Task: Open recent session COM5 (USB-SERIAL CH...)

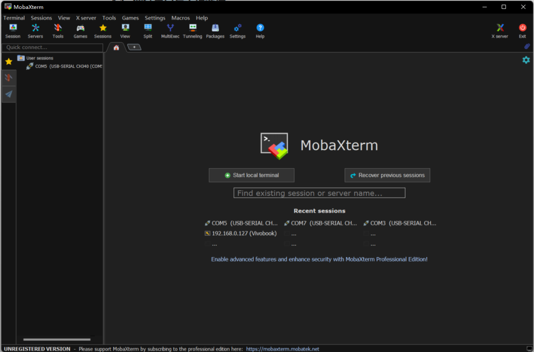Action: pyautogui.click(x=241, y=223)
